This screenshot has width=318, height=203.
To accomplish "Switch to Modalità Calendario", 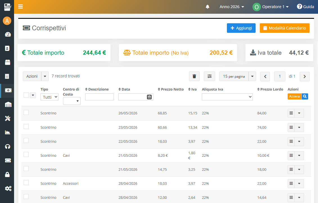I will coord(285,28).
